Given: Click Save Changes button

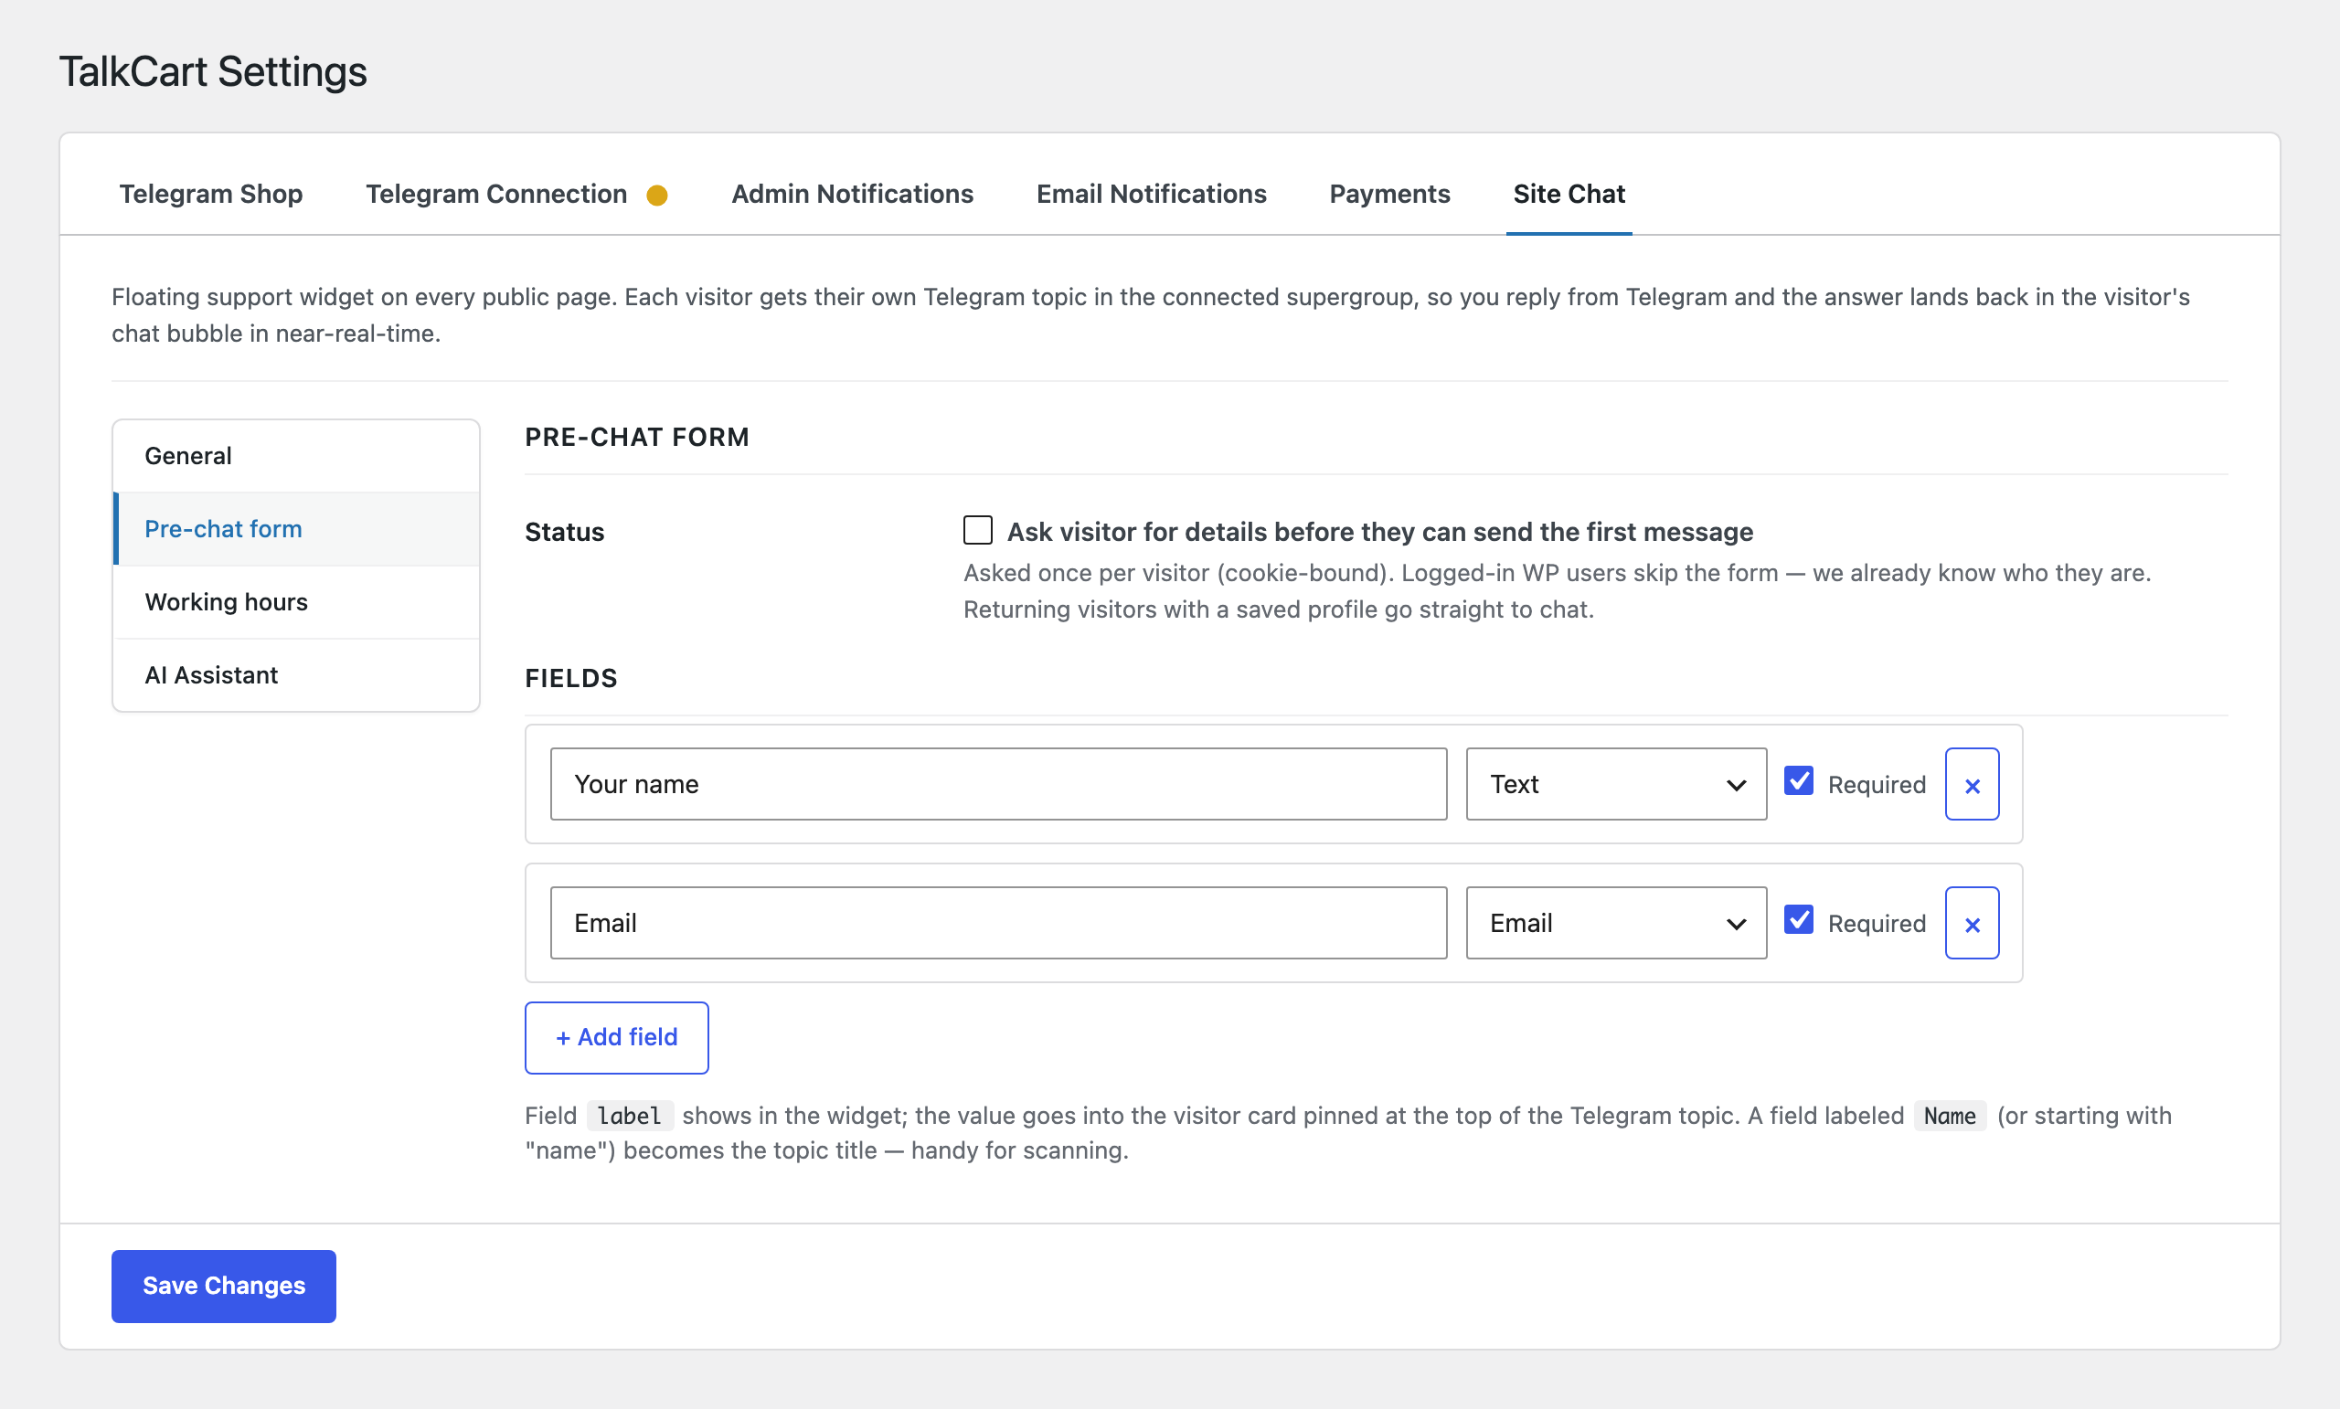Looking at the screenshot, I should pos(223,1286).
